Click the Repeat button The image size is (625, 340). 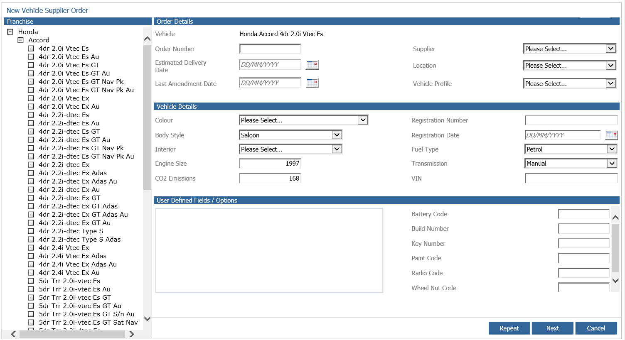click(x=509, y=328)
